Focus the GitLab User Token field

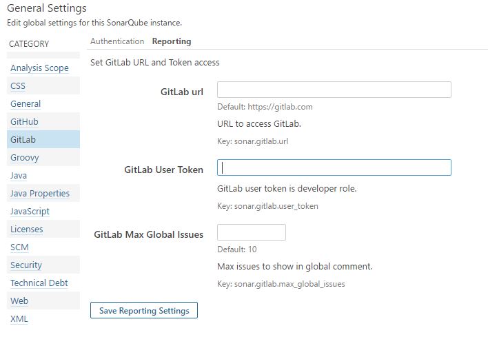click(334, 167)
